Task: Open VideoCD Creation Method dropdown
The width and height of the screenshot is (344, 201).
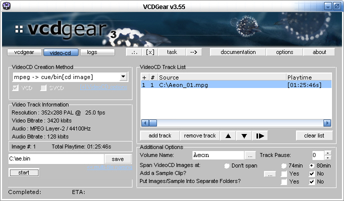Action: point(123,77)
